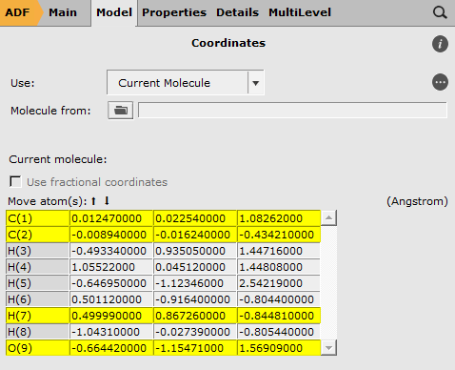455x370 pixels.
Task: Edit H(6) y value -0.916400000
Action: point(195,299)
